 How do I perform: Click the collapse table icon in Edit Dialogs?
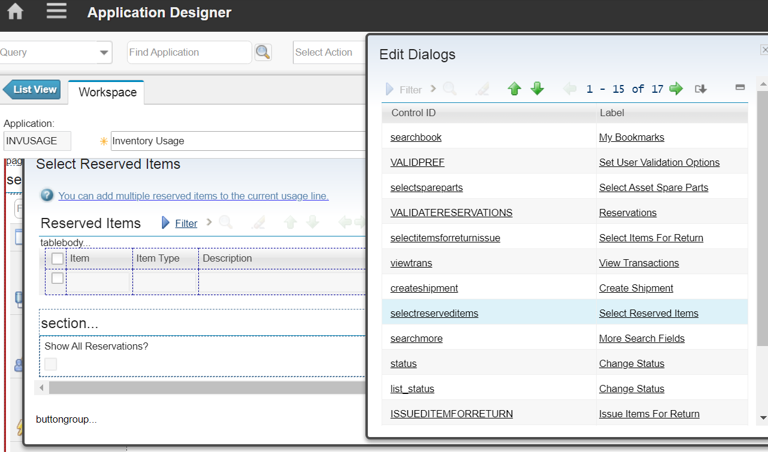pos(740,87)
